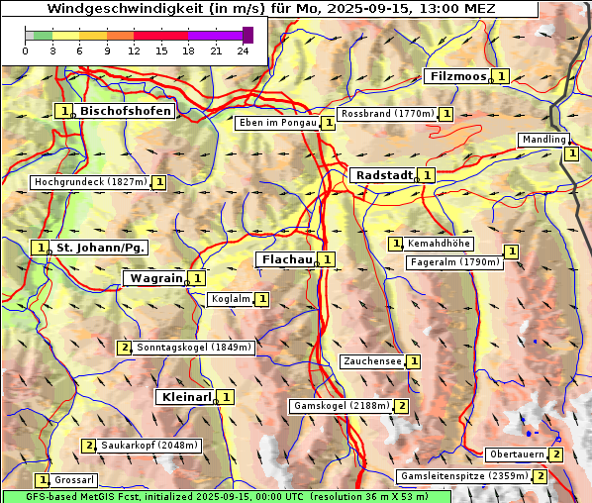Click the Kleinarl place label

(x=185, y=397)
